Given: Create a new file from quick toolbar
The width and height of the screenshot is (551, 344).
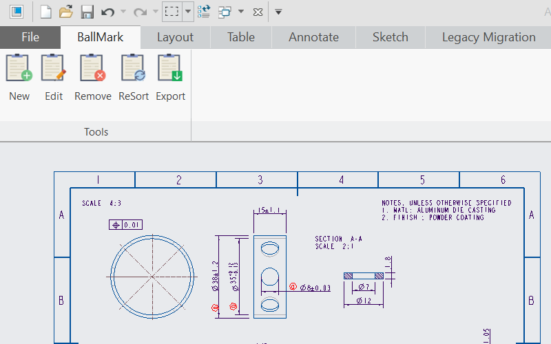Looking at the screenshot, I should point(45,12).
